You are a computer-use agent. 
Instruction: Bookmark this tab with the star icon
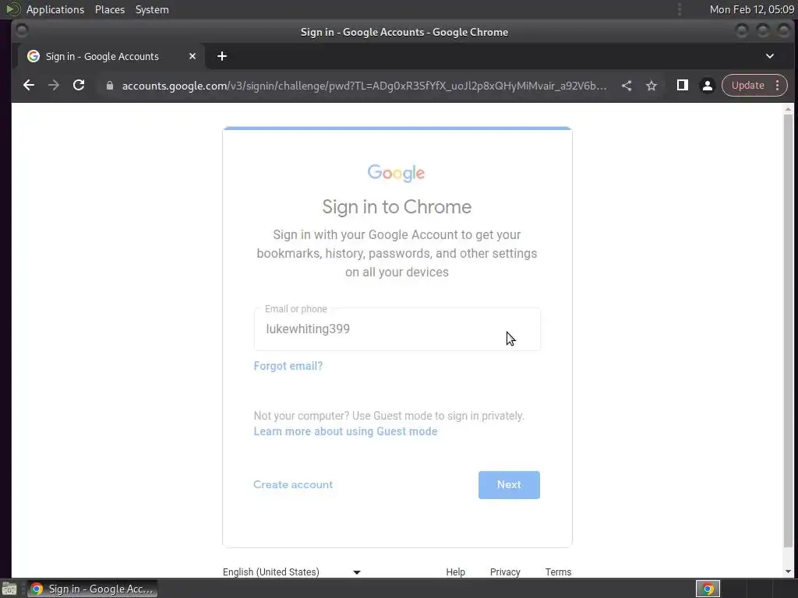click(x=651, y=86)
